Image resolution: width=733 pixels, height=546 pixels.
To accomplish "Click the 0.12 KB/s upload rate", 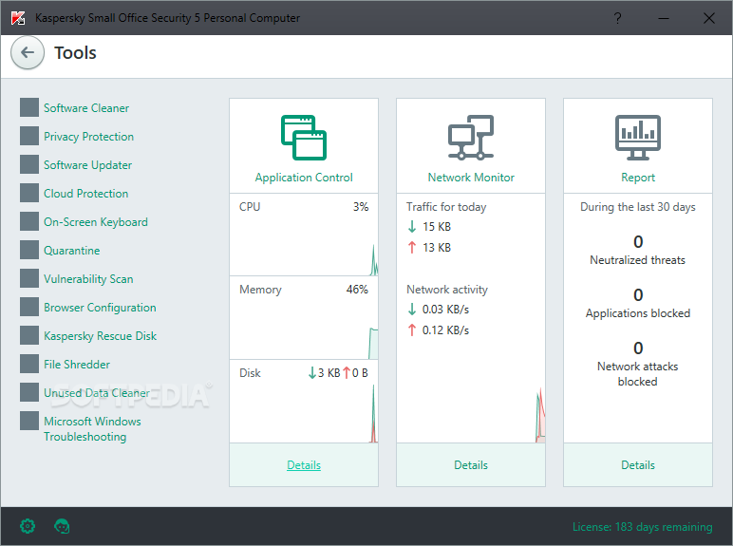I will click(445, 330).
